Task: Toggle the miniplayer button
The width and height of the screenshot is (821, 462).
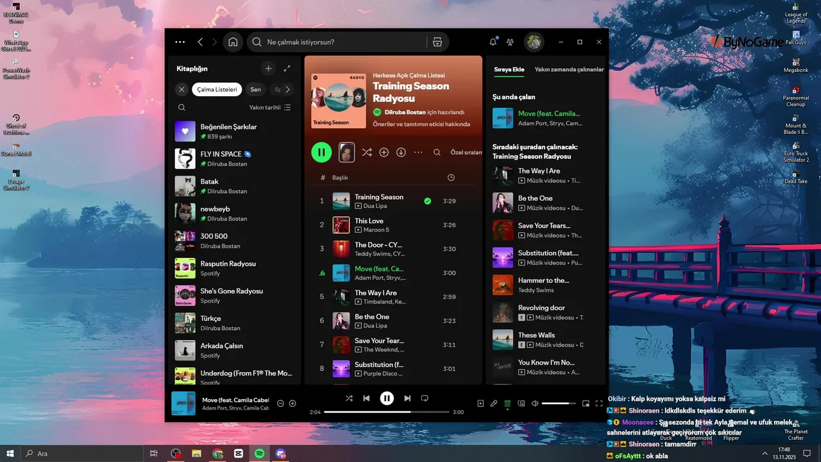Action: [586, 404]
